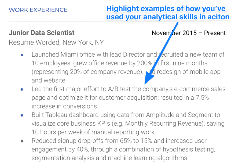Click the "Resume Worded, New York, NY" line
Screen dimensions: 242x167
[x=56, y=42]
